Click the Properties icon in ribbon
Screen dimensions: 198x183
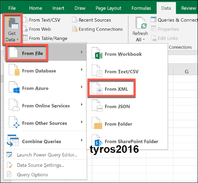click(153, 29)
